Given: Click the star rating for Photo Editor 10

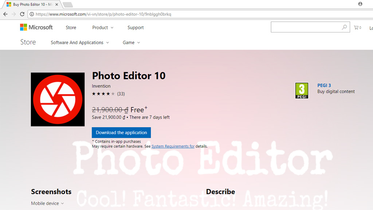Looking at the screenshot, I should pyautogui.click(x=103, y=94).
